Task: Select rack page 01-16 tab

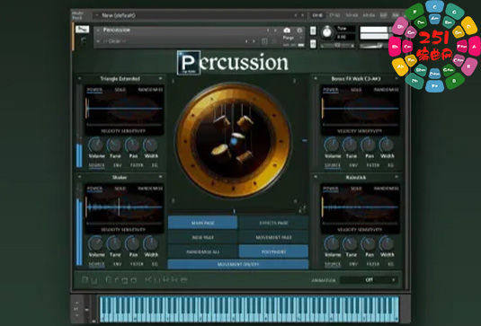Action: (317, 15)
